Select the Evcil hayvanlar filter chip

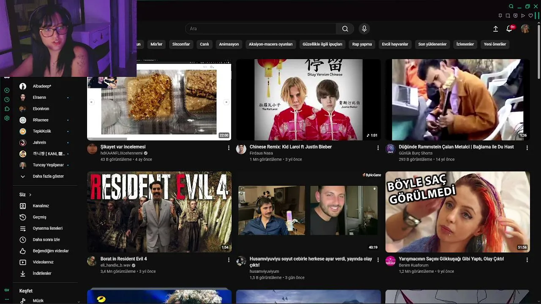[395, 44]
